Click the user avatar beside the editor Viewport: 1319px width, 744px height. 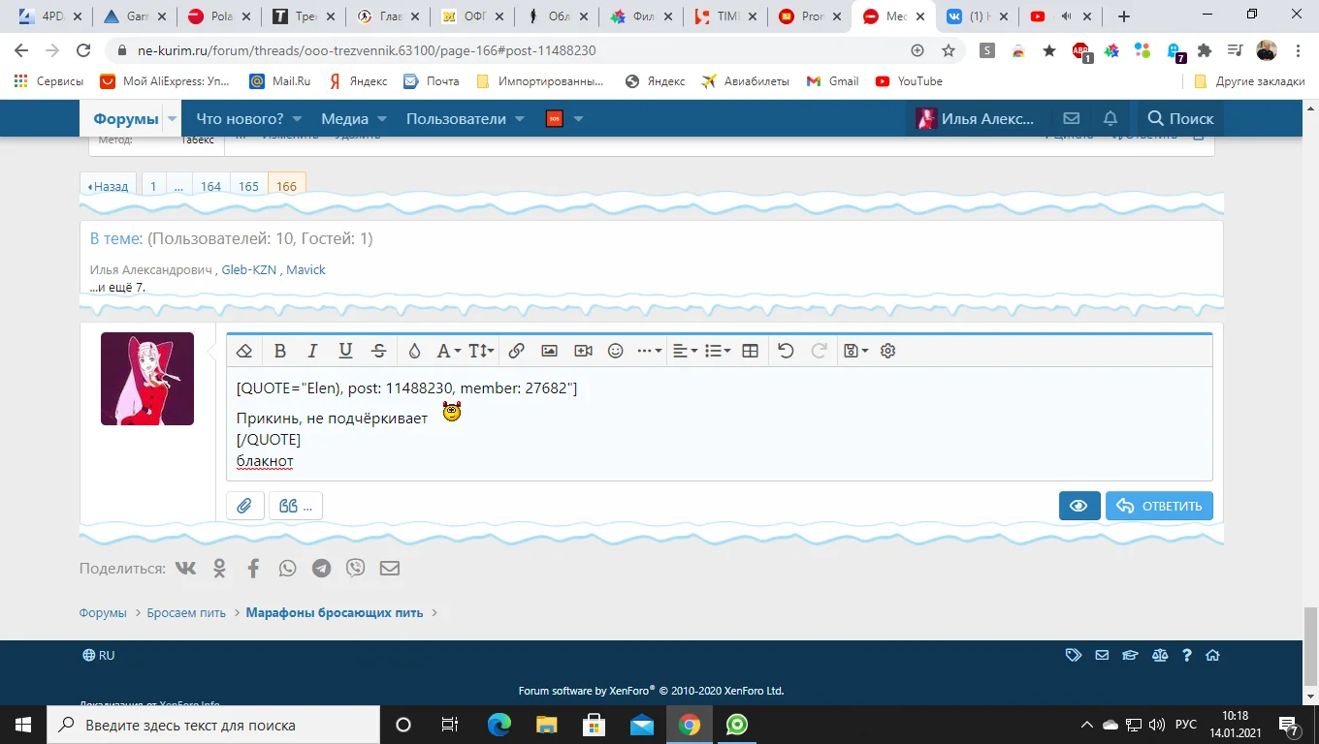coord(147,379)
